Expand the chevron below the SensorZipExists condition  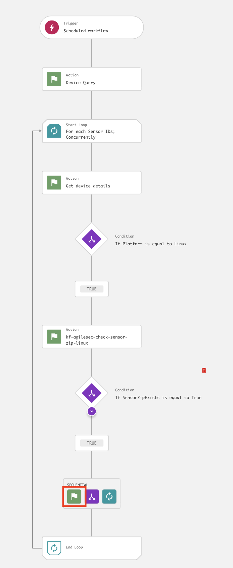92,411
